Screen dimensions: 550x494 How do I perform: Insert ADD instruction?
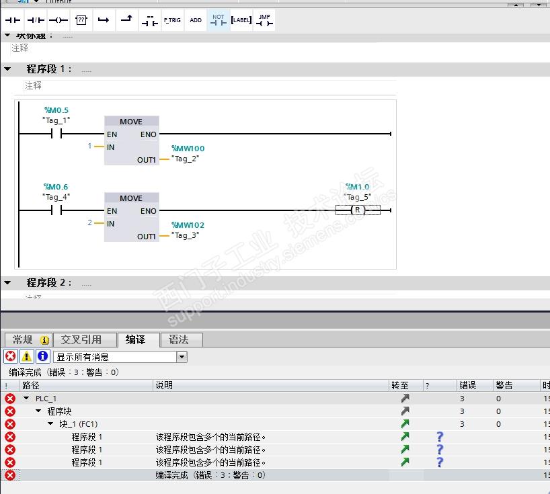[196, 20]
